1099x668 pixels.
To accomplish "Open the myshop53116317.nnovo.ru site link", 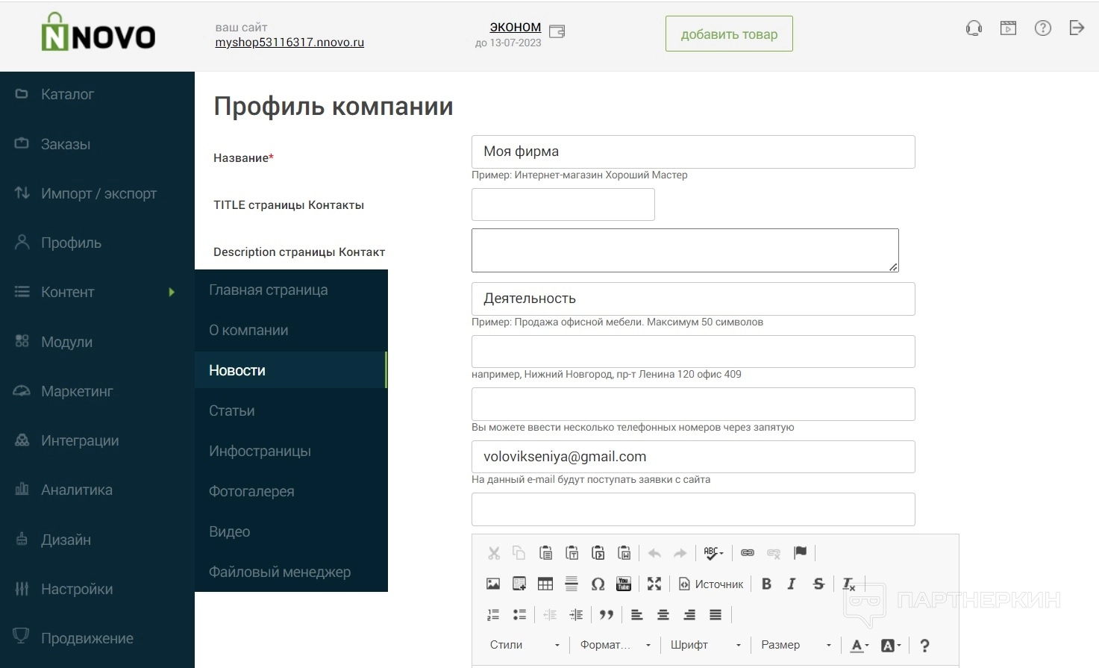I will (x=289, y=43).
